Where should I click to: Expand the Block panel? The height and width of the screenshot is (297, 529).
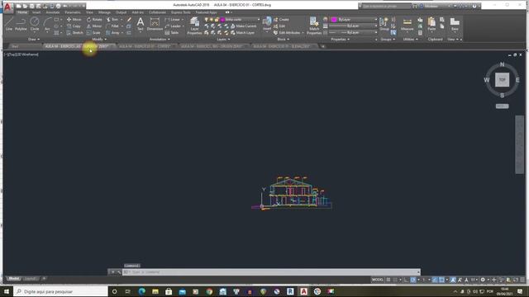[283, 40]
